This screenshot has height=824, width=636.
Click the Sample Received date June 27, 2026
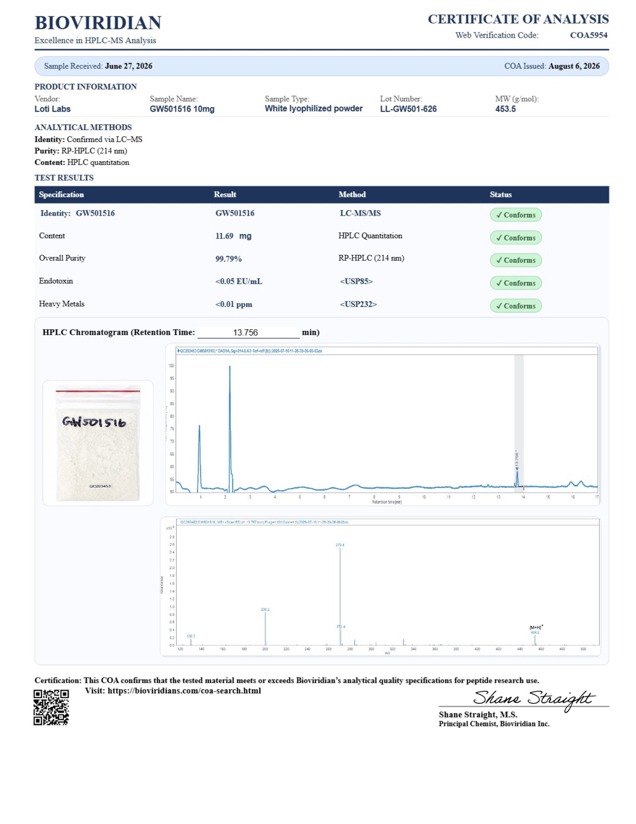click(129, 66)
